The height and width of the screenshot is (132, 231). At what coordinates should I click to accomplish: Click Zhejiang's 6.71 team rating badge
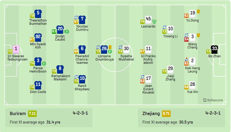coord(166,113)
